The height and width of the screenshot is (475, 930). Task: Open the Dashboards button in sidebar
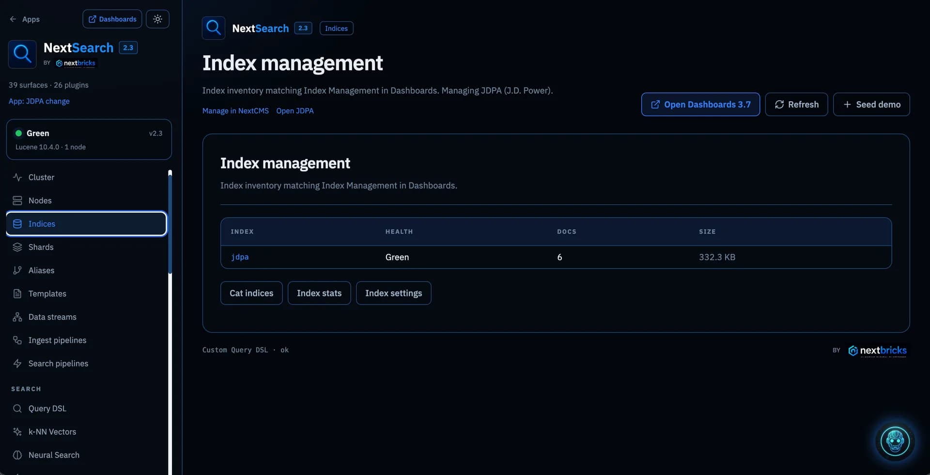(x=112, y=19)
